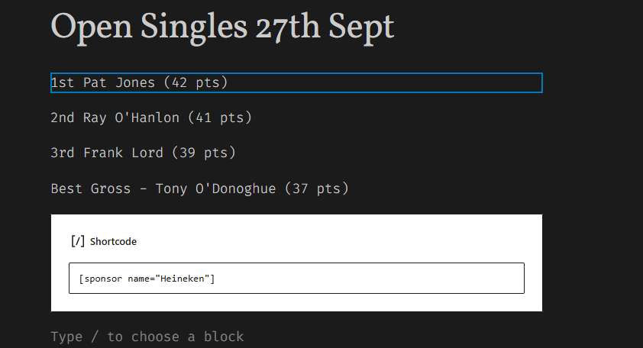Click on '(37 pts)' in the Best Gross line

(x=317, y=188)
